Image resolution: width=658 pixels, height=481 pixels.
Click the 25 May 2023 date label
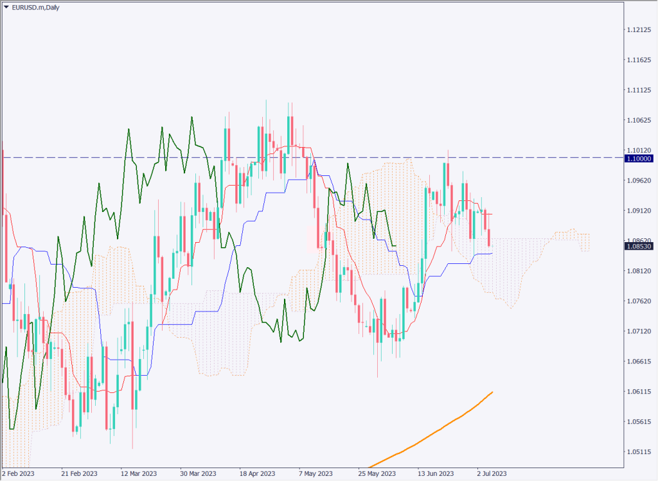377,473
